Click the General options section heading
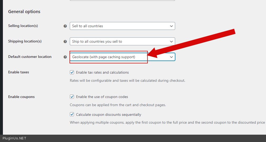The height and width of the screenshot is (142, 266). coord(24,12)
